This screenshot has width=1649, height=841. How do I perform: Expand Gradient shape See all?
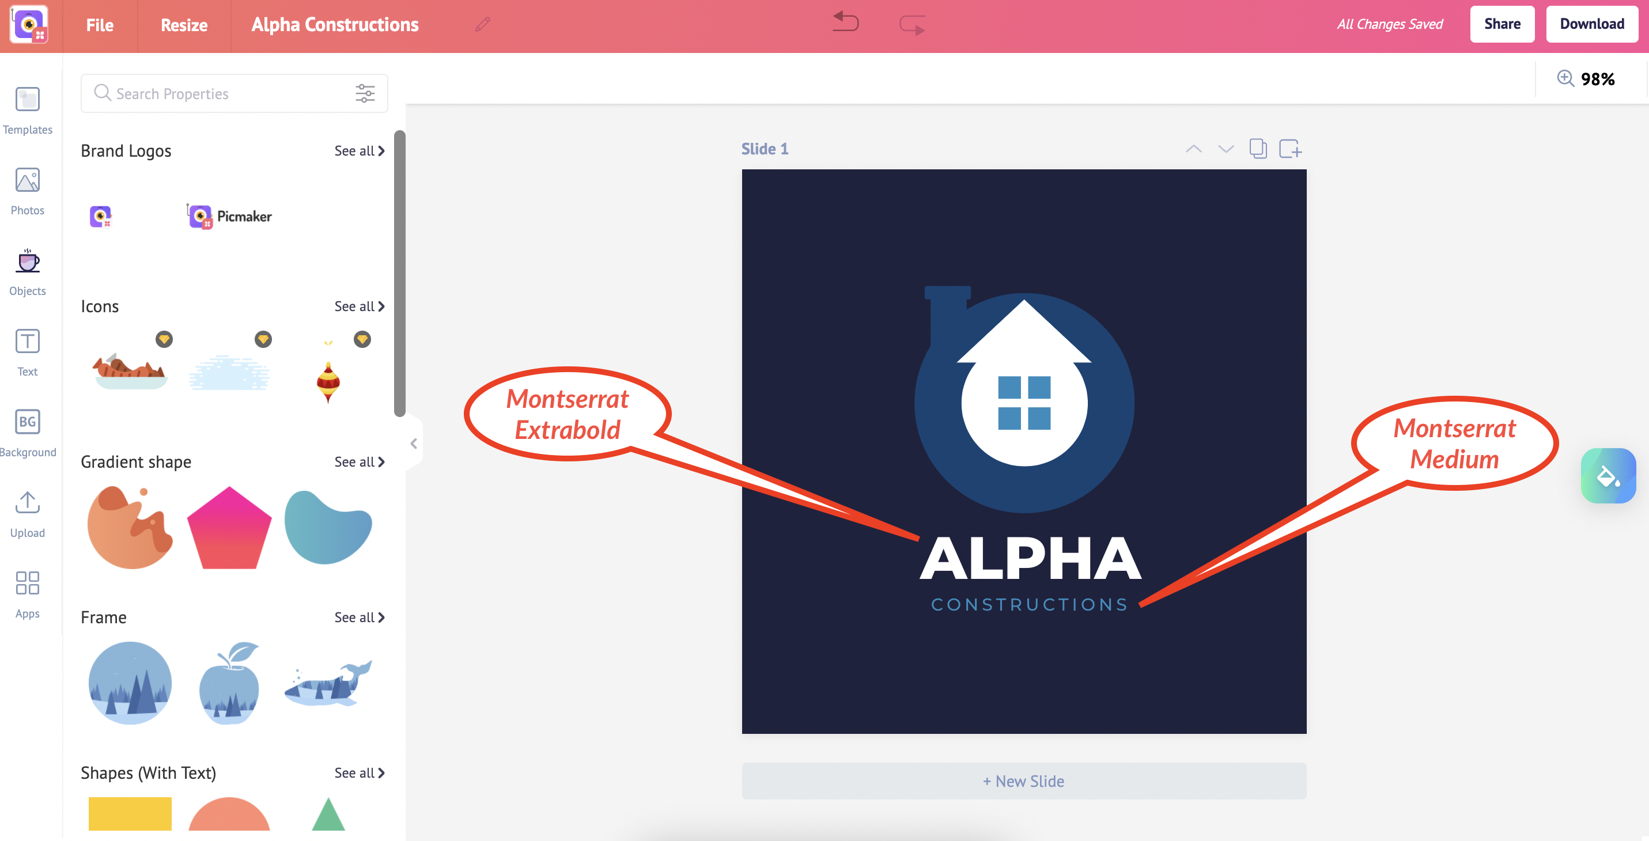click(358, 461)
